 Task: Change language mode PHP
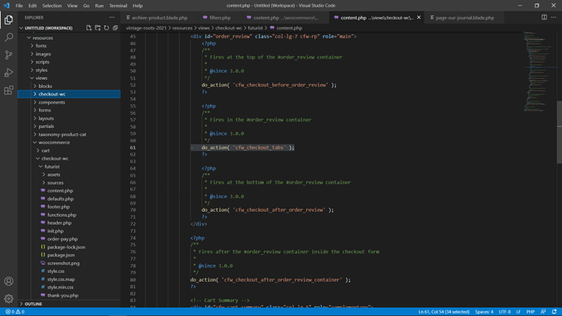pos(530,312)
